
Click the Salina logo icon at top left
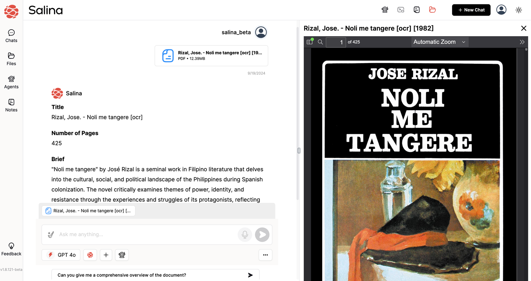pyautogui.click(x=11, y=11)
